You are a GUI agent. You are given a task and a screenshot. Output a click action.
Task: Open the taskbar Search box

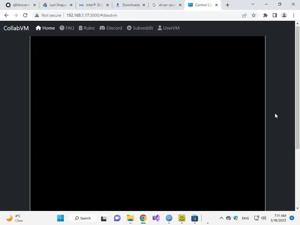pos(83,218)
